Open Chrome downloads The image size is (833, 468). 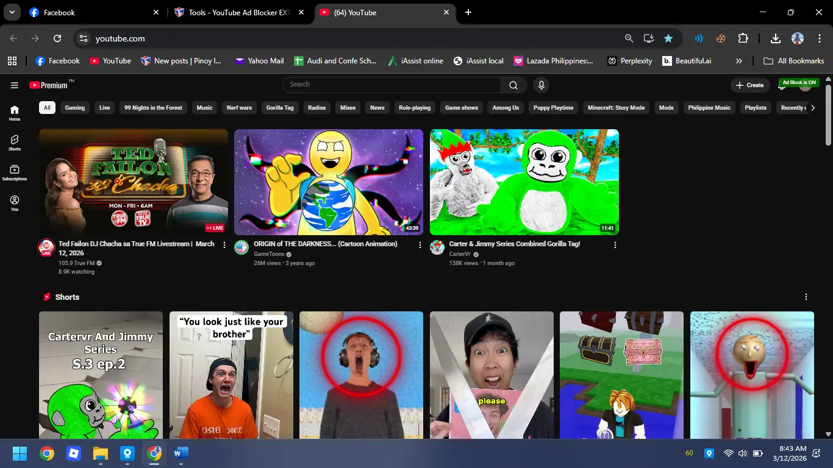(776, 38)
